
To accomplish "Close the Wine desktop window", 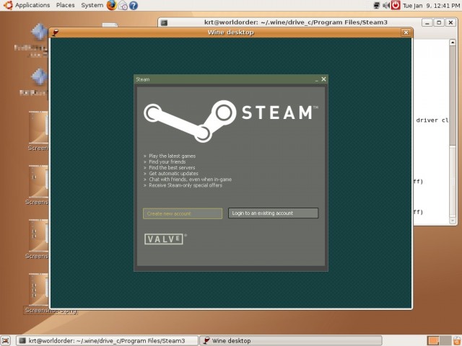I will pyautogui.click(x=406, y=32).
